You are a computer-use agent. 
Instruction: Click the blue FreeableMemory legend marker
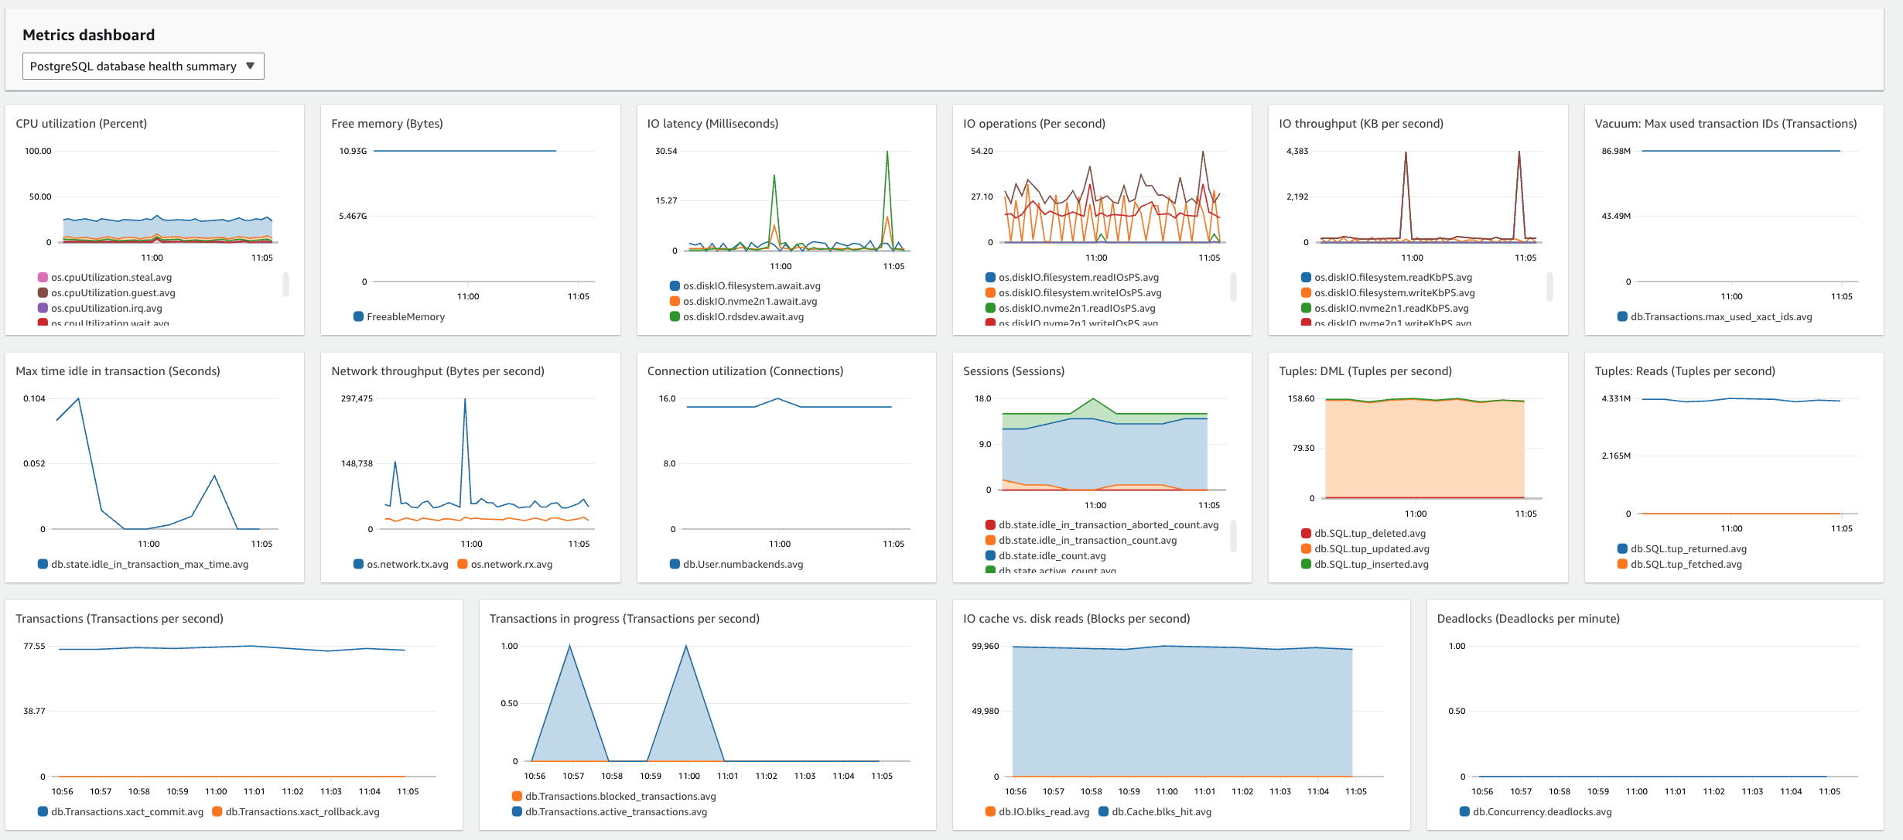357,316
